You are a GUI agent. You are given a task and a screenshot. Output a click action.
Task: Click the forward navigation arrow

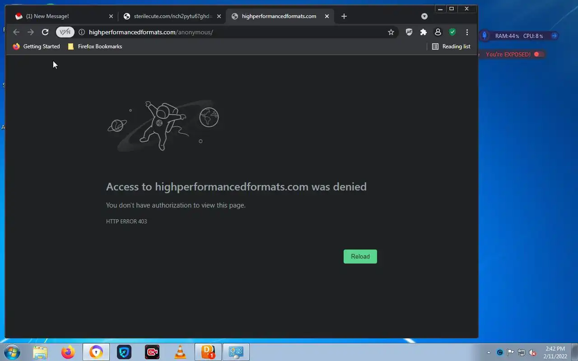pos(31,32)
